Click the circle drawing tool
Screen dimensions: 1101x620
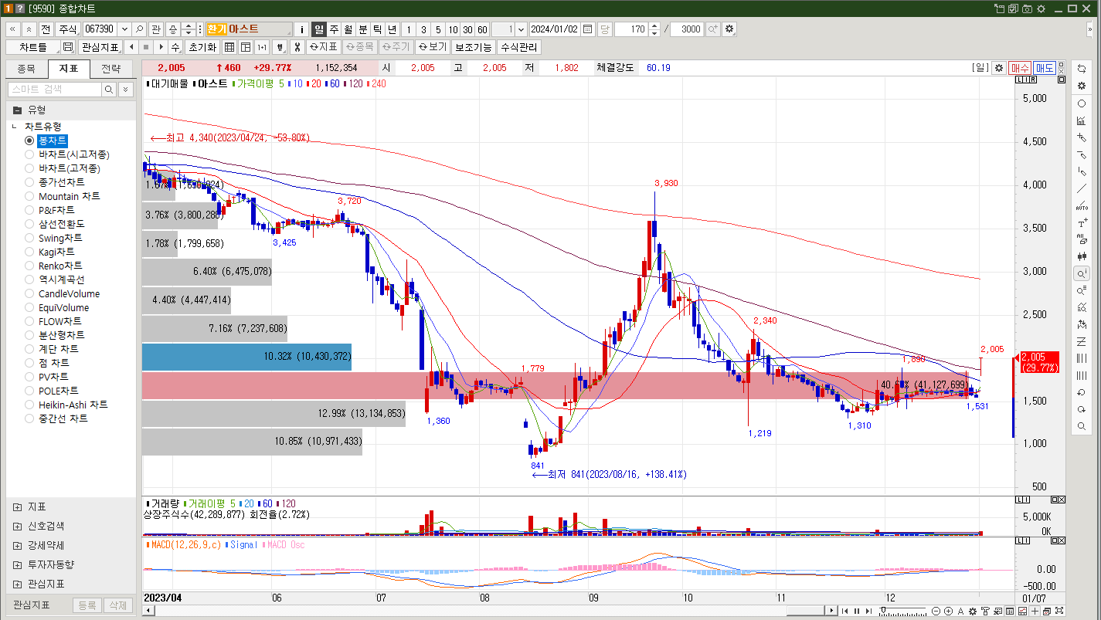pos(1082,103)
